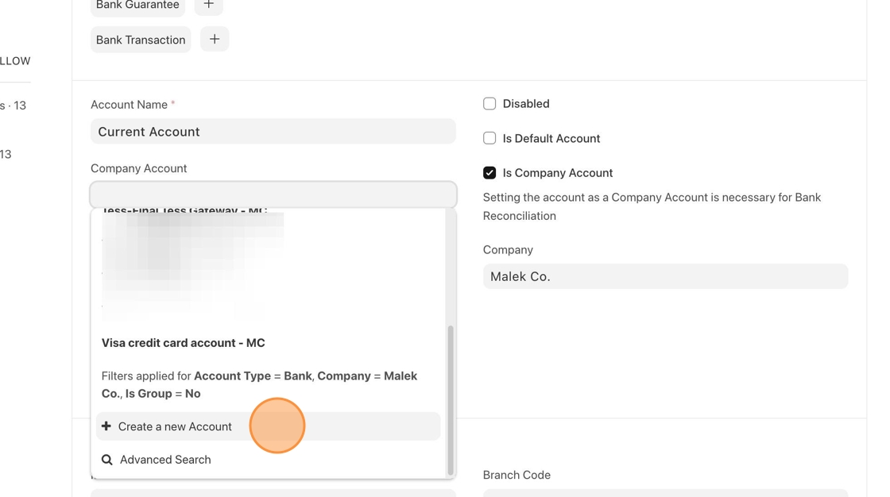
Task: Enable the Is Default Account checkbox
Action: tap(489, 138)
